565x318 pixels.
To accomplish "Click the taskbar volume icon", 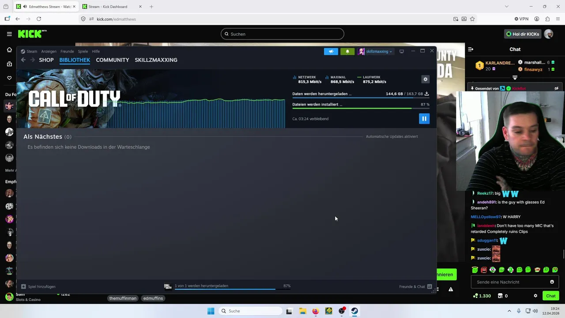I will tap(535, 311).
